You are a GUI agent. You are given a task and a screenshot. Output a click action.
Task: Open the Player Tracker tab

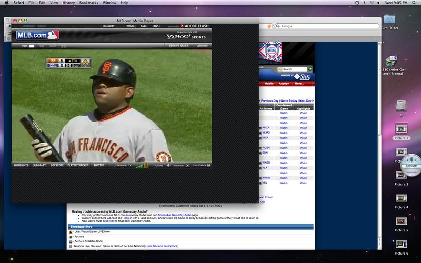click(x=78, y=165)
